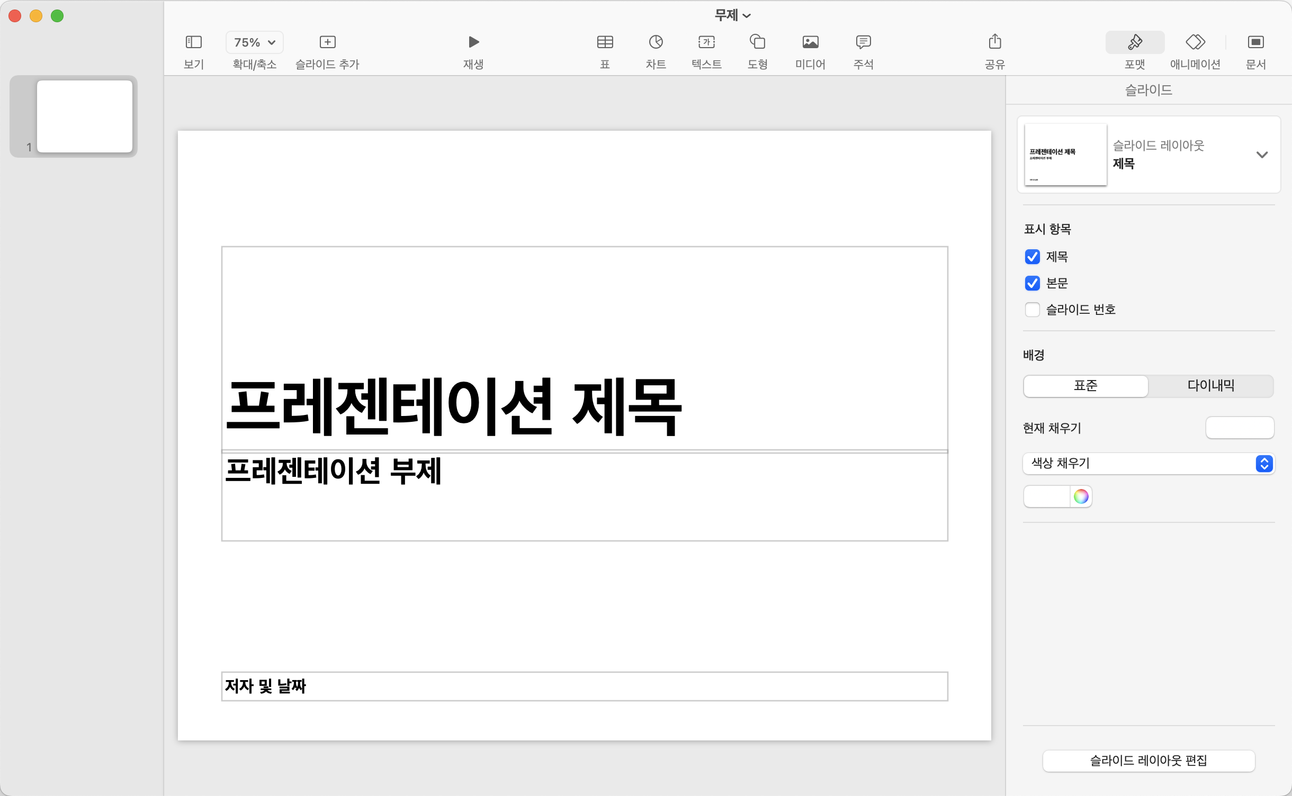1292x796 pixels.
Task: Click the Share (공유) icon
Action: (994, 42)
